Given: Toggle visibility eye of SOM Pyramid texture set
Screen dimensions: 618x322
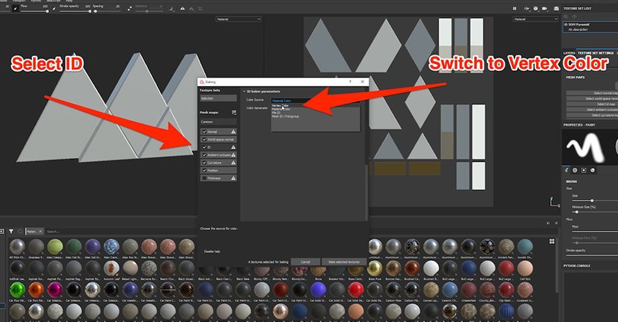Looking at the screenshot, I should [566, 25].
